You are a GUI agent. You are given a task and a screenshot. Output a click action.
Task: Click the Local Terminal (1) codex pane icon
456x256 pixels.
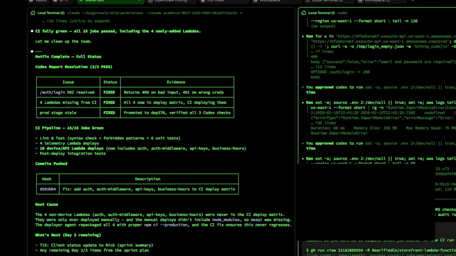click(x=304, y=13)
